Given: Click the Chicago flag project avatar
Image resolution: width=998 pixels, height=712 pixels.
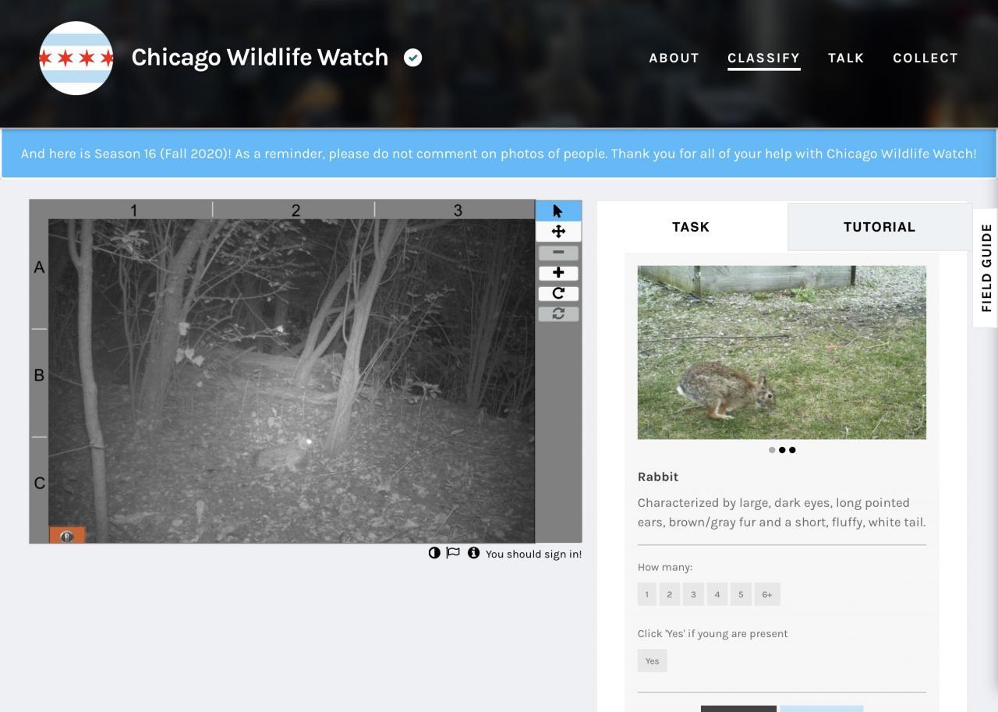Looking at the screenshot, I should [x=76, y=58].
